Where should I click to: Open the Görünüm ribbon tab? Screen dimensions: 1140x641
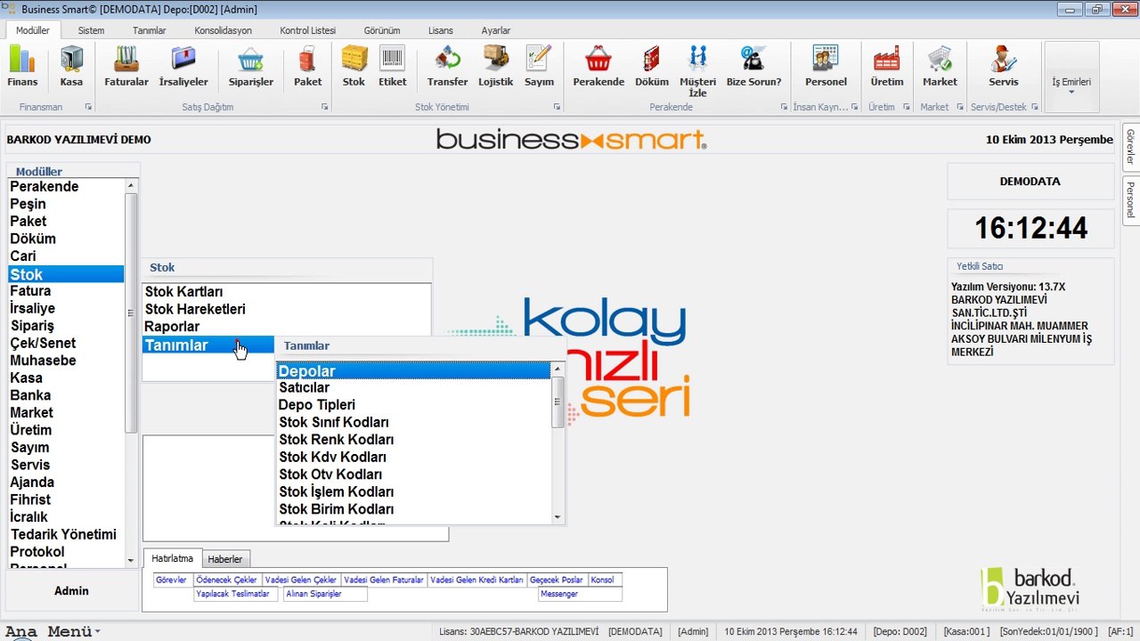382,30
